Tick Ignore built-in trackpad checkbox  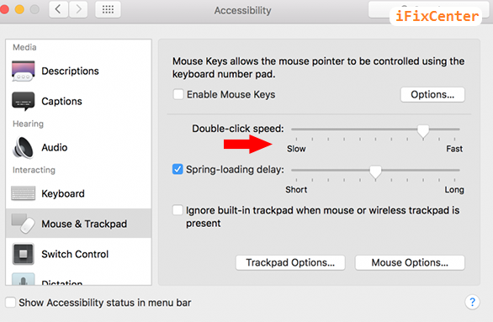click(178, 210)
